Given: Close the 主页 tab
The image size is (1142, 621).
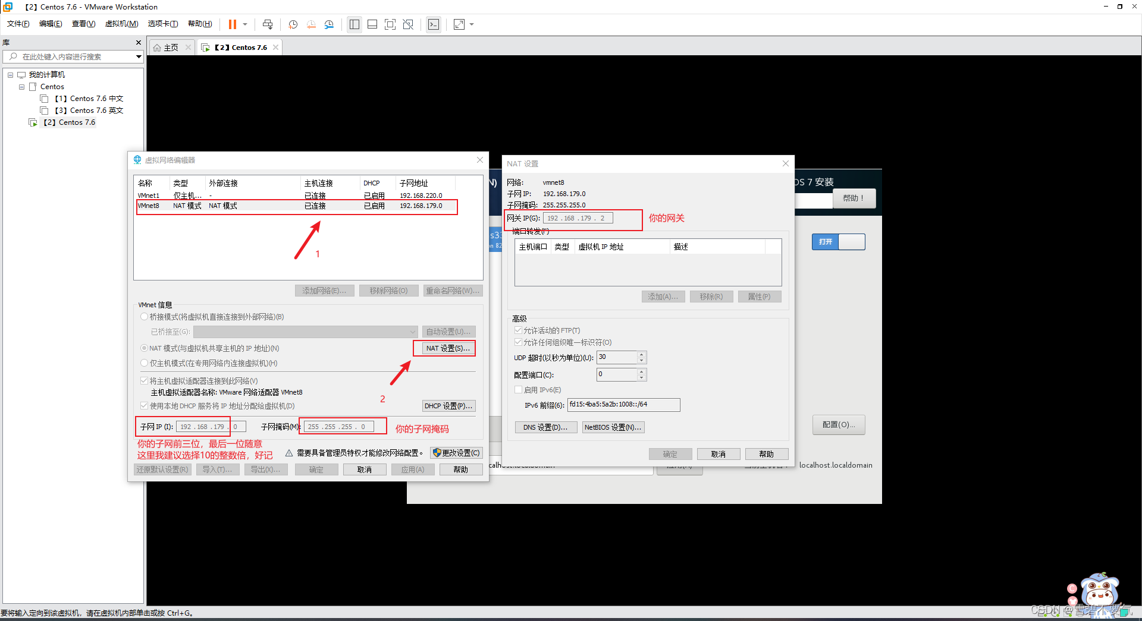Looking at the screenshot, I should pyautogui.click(x=188, y=48).
